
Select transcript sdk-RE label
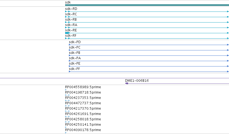[x=71, y=30]
